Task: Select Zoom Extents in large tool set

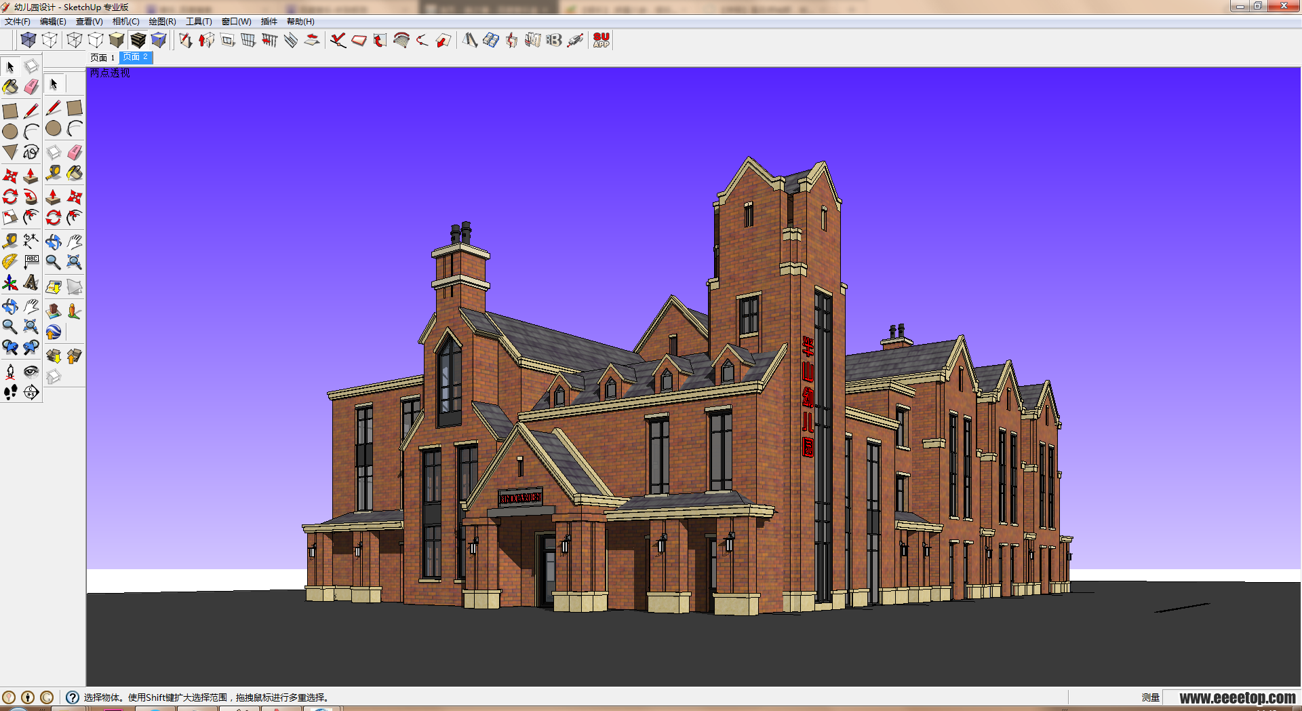Action: [31, 327]
